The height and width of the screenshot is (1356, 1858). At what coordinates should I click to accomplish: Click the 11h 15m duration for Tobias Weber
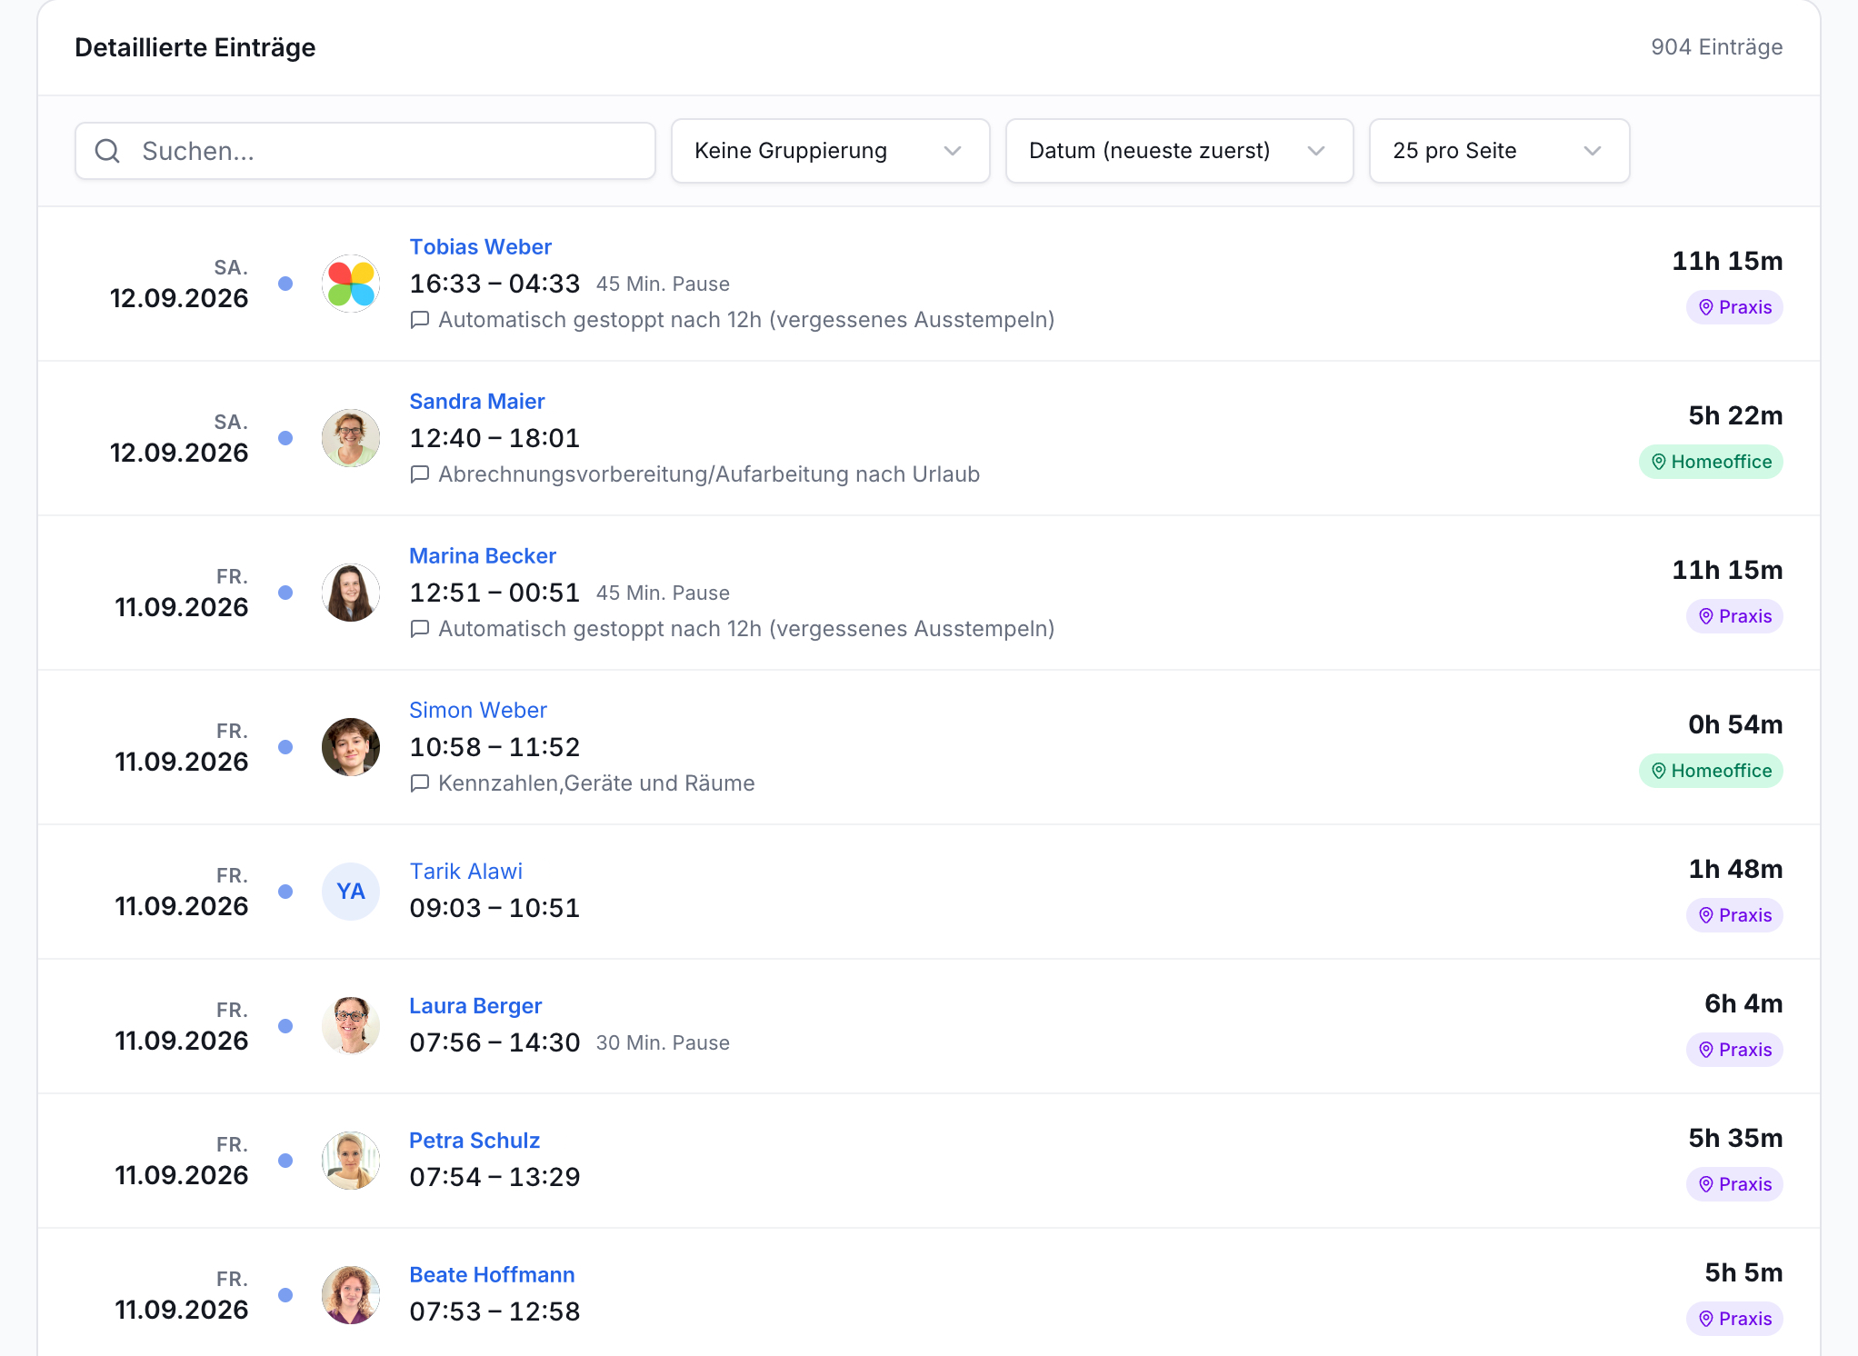1727,262
